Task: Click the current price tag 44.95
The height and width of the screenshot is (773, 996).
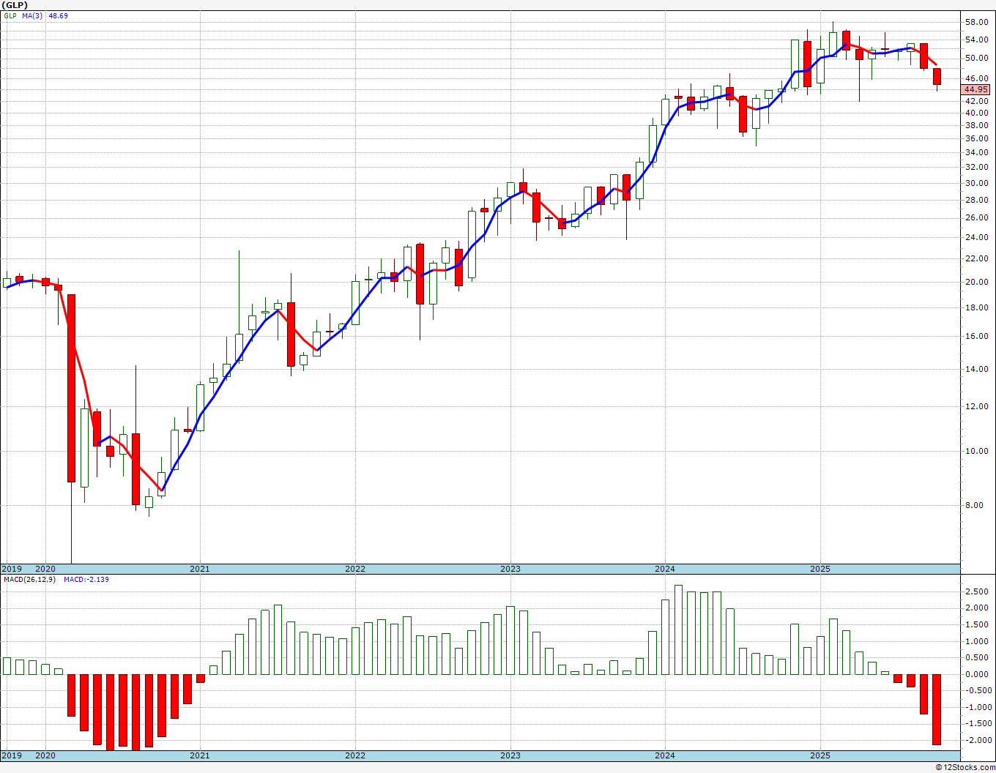Action: (x=977, y=89)
